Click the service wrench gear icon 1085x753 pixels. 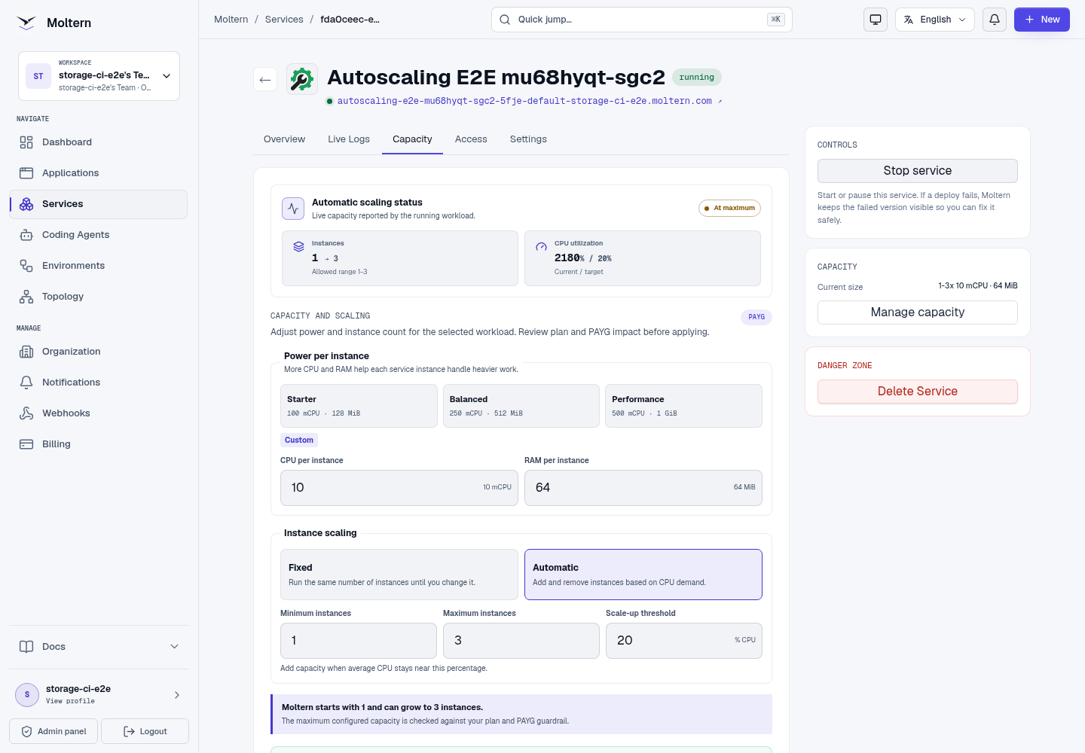[x=302, y=79]
